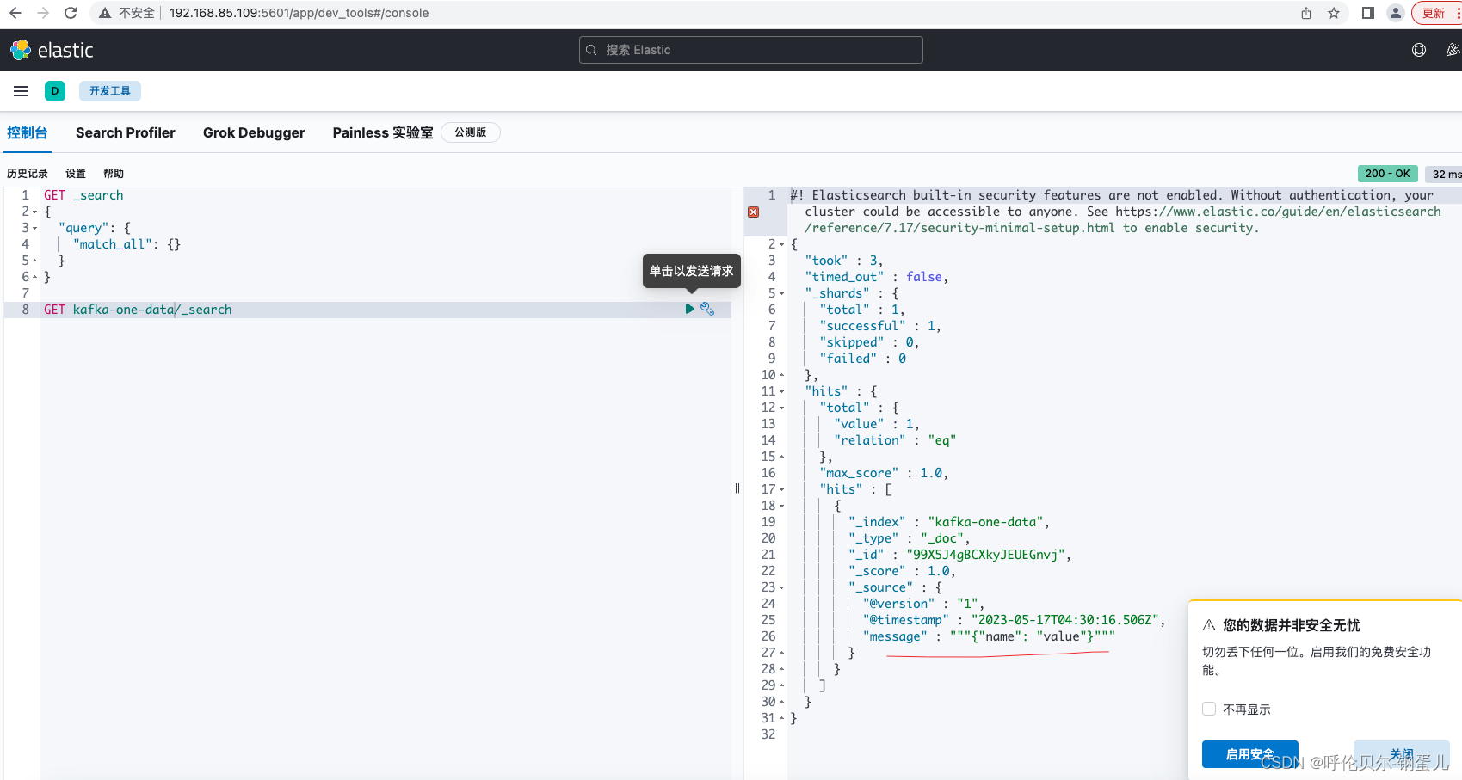Switch to the Painless 实验室 tab

[383, 132]
